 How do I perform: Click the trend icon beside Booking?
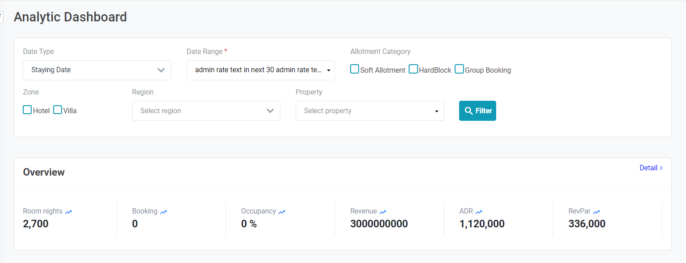click(x=163, y=212)
